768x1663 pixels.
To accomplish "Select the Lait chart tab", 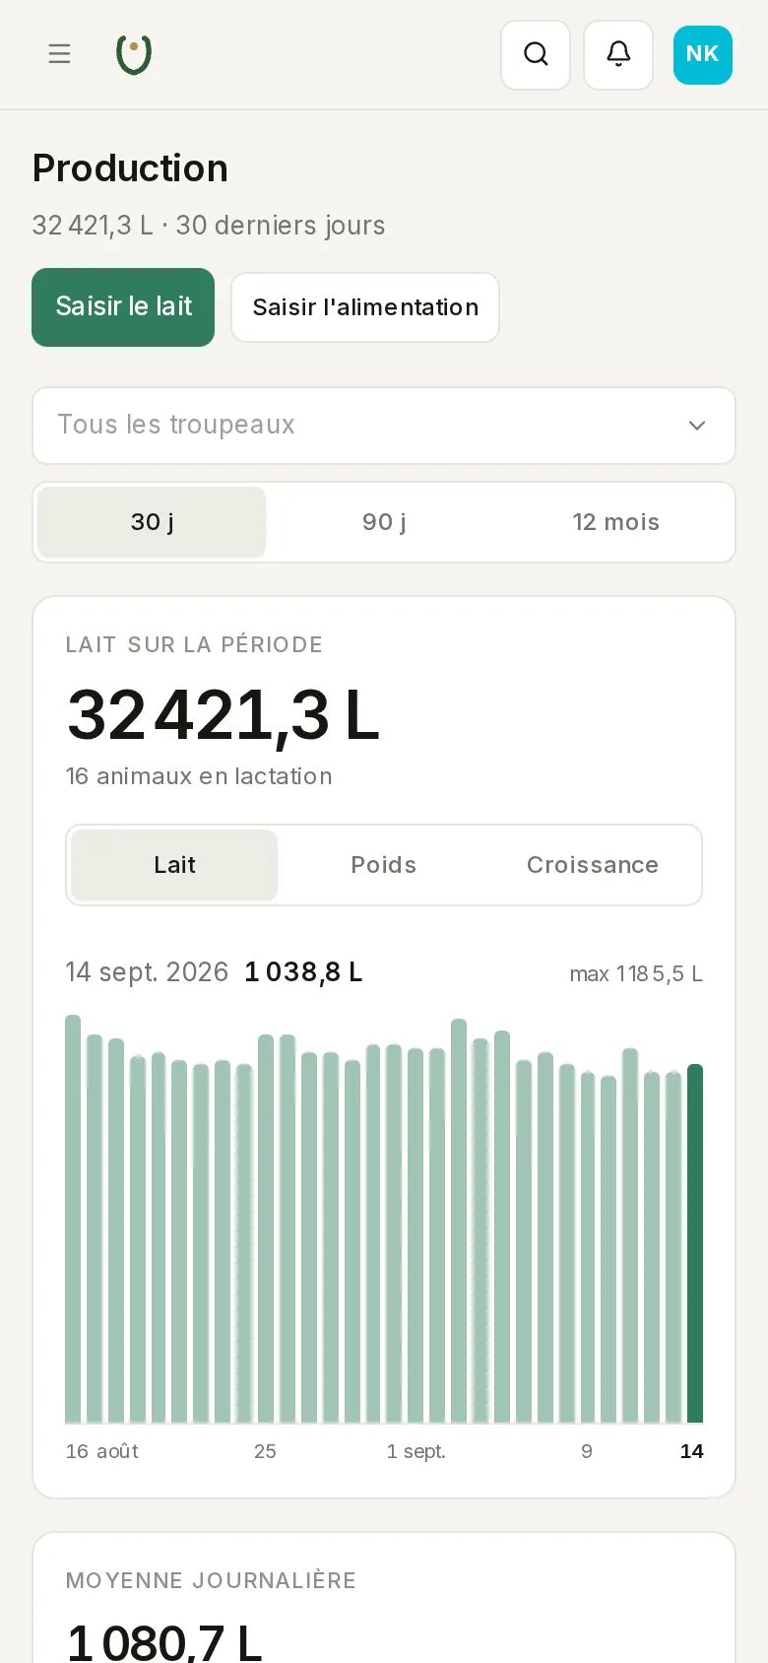I will pyautogui.click(x=174, y=865).
